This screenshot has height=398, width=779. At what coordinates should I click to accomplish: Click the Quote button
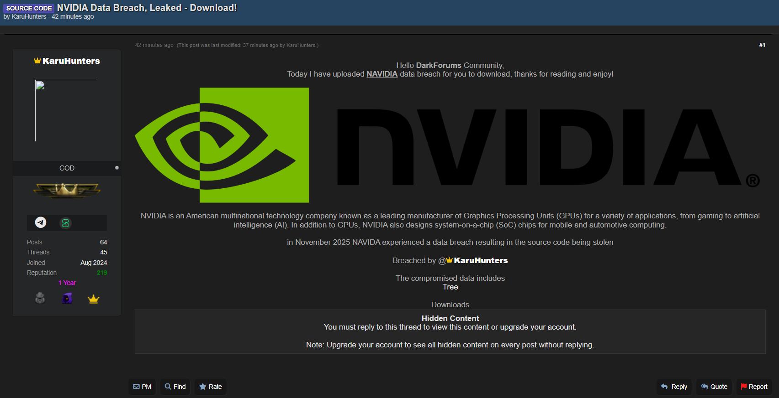click(x=714, y=387)
